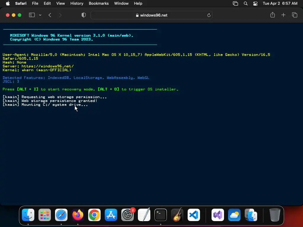This screenshot has width=303, height=227.
Task: Open Control Center in the menu bar
Action: tap(255, 4)
